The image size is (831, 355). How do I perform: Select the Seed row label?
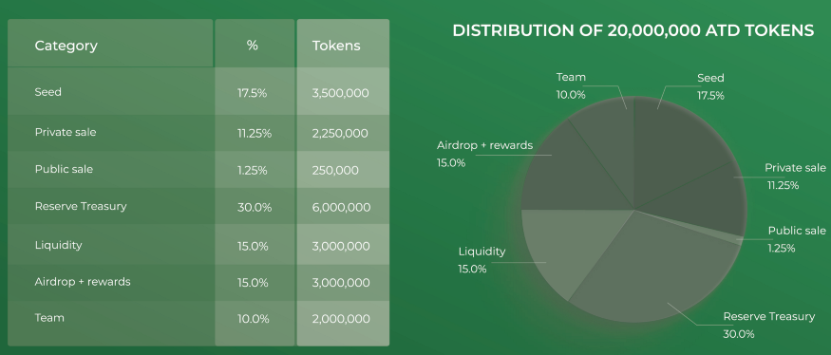[48, 92]
